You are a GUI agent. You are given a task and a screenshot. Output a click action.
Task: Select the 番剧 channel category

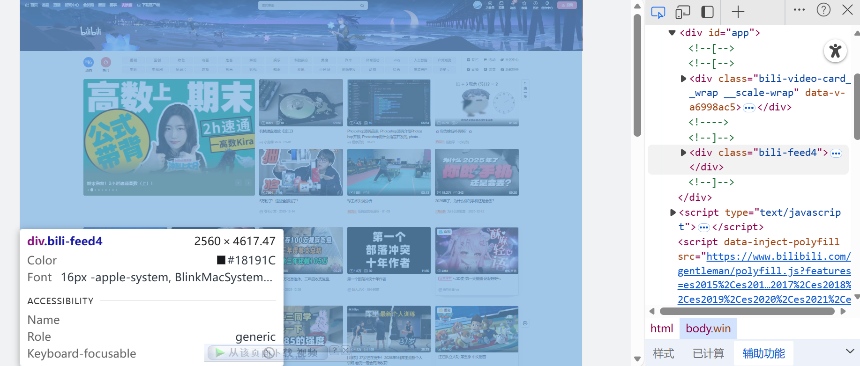tap(134, 60)
